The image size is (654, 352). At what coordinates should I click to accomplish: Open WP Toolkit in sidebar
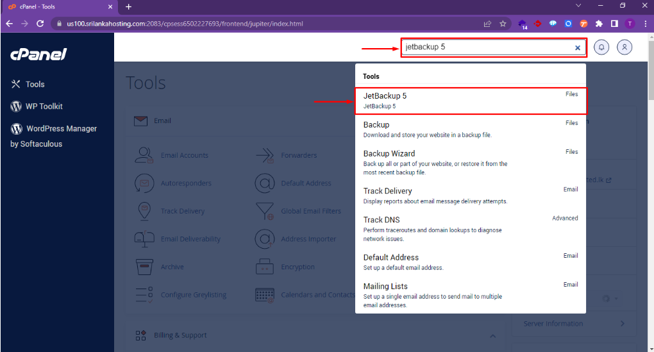pos(44,106)
